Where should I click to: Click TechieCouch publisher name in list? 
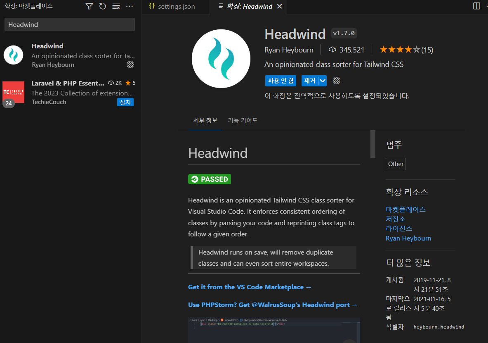click(x=49, y=102)
